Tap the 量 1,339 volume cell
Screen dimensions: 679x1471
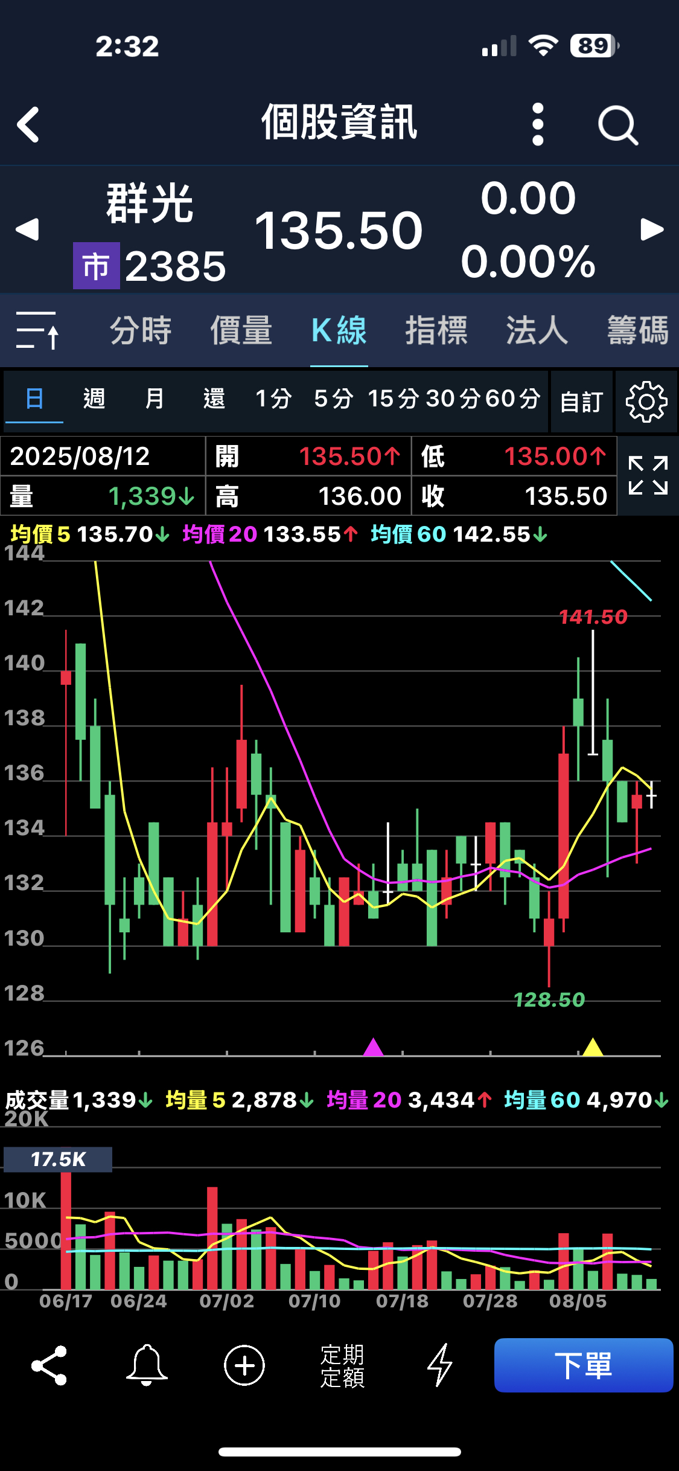(103, 496)
